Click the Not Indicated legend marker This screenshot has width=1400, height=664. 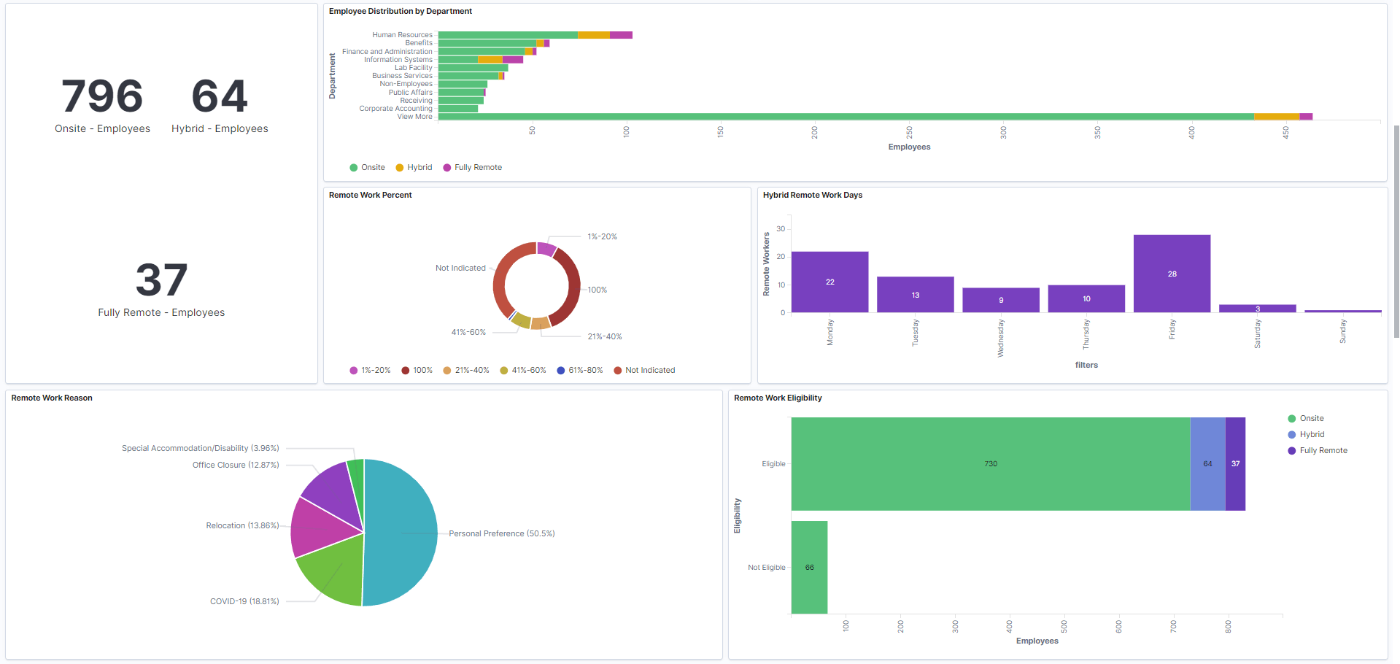618,370
